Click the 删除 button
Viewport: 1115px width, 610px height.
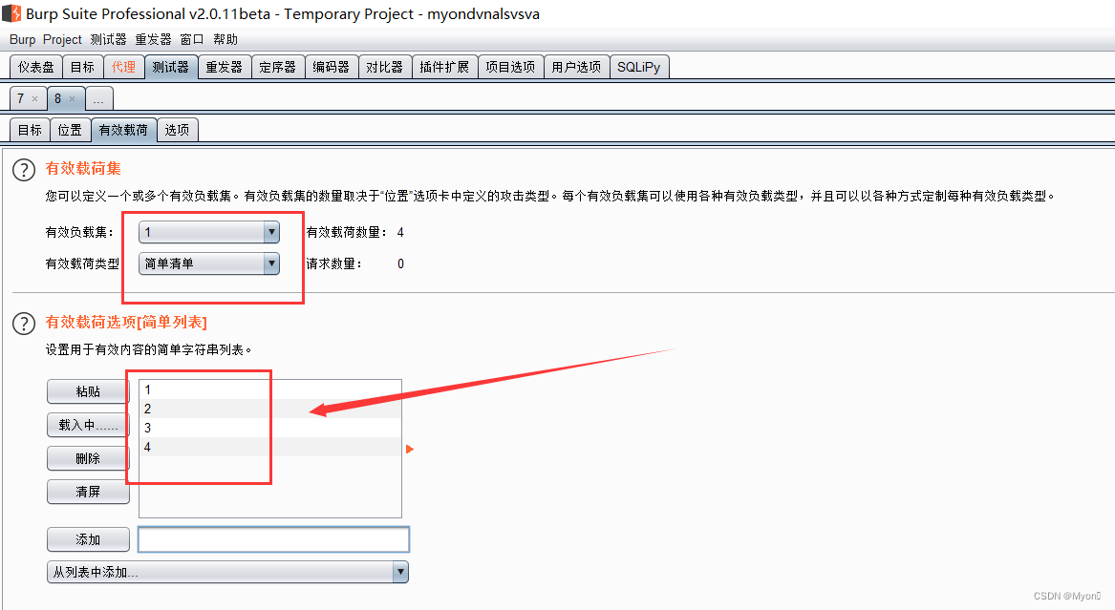[88, 458]
